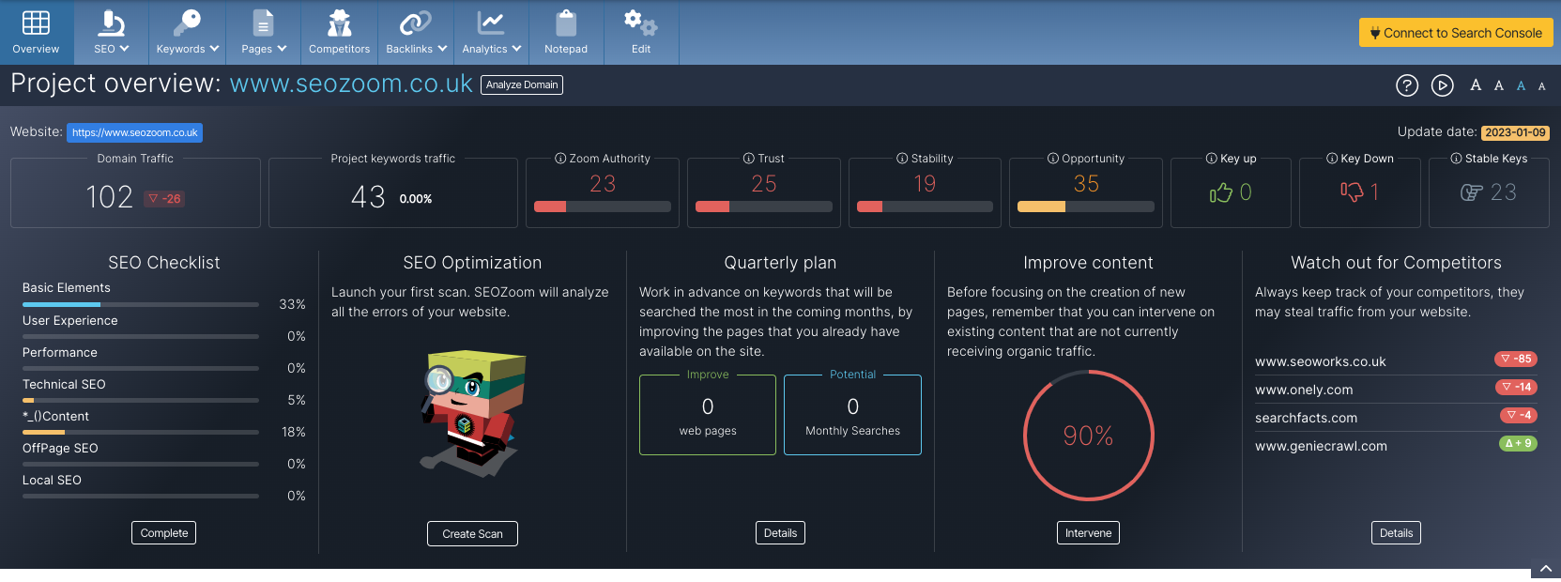The image size is (1561, 582).
Task: Click the Zoom Authority info icon
Action: click(560, 159)
